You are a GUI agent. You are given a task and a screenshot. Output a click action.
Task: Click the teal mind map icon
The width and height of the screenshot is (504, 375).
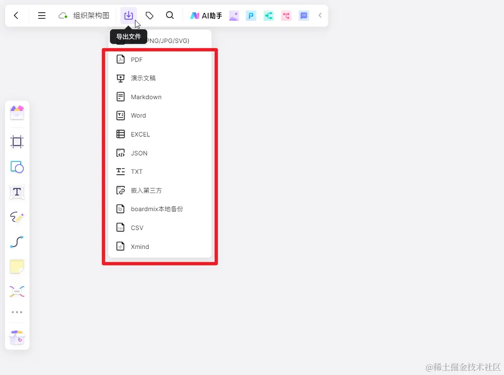click(269, 16)
